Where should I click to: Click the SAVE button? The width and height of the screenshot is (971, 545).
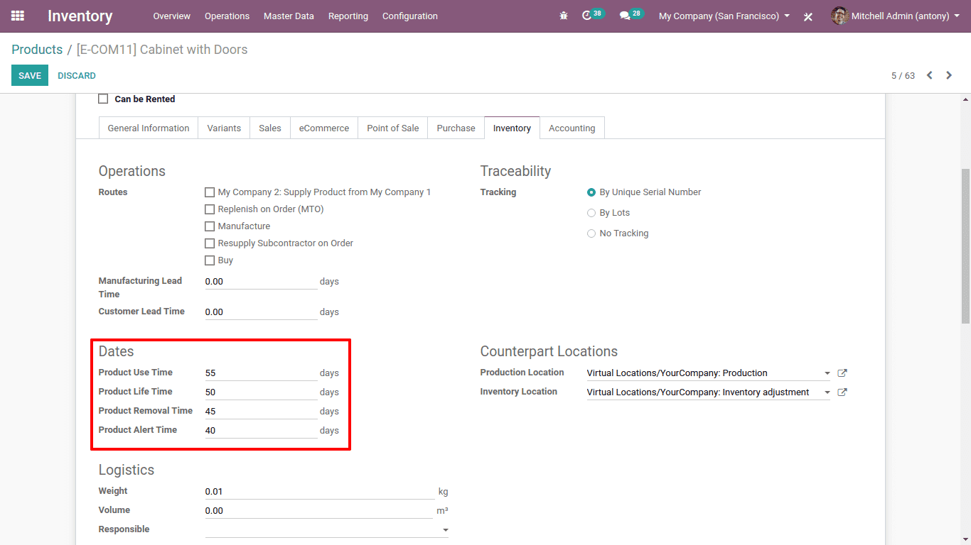point(30,75)
